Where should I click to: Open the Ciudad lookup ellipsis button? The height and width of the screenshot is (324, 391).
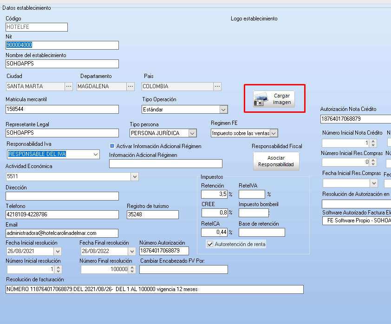[69, 86]
